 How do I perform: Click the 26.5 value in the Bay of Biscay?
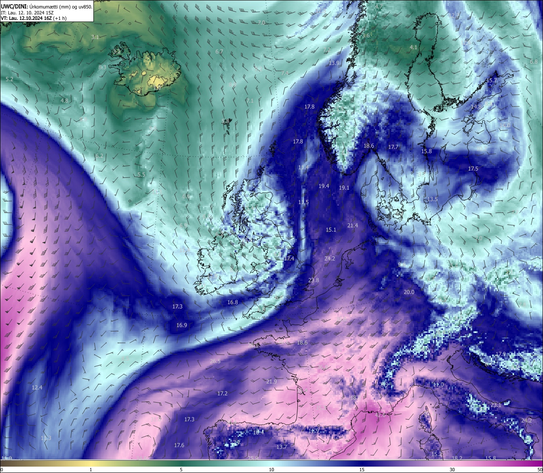click(x=215, y=361)
